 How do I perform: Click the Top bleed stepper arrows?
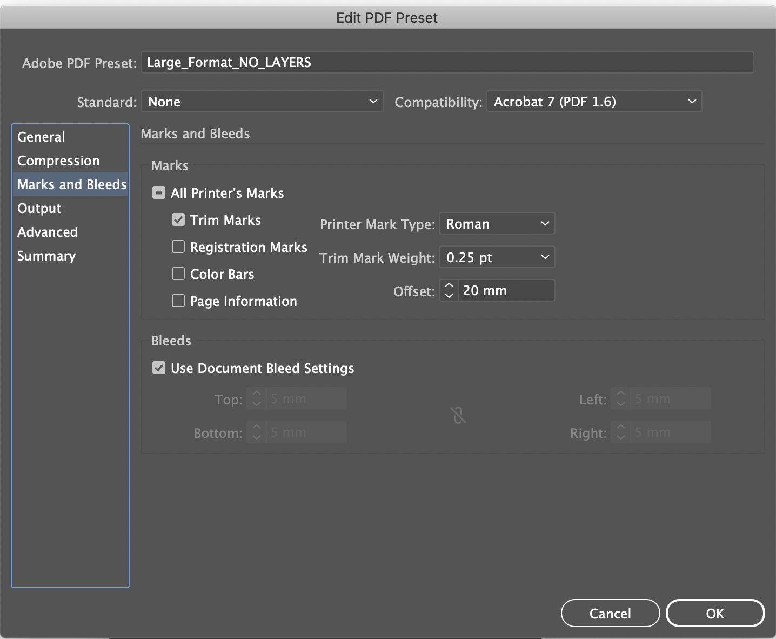256,398
